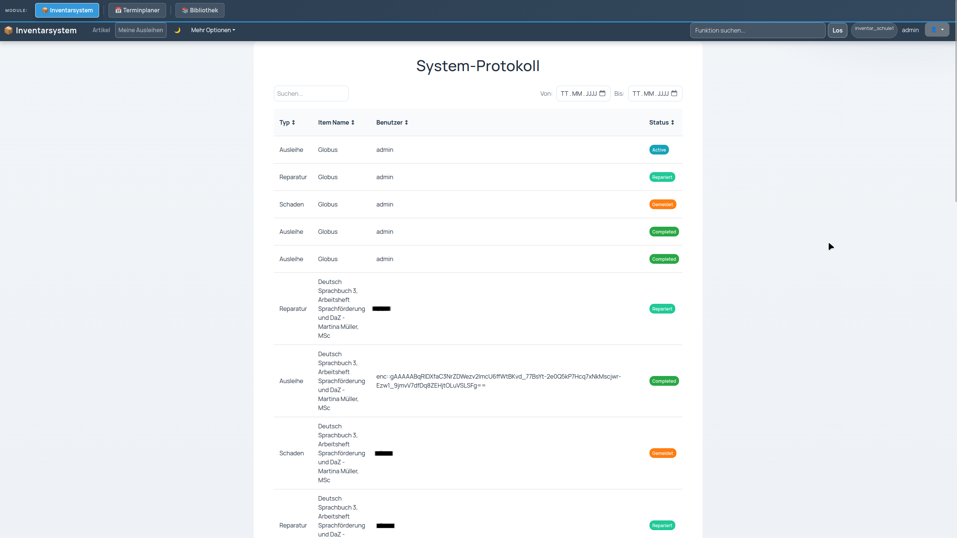Focus the Funktion suchen search field

pos(758,30)
